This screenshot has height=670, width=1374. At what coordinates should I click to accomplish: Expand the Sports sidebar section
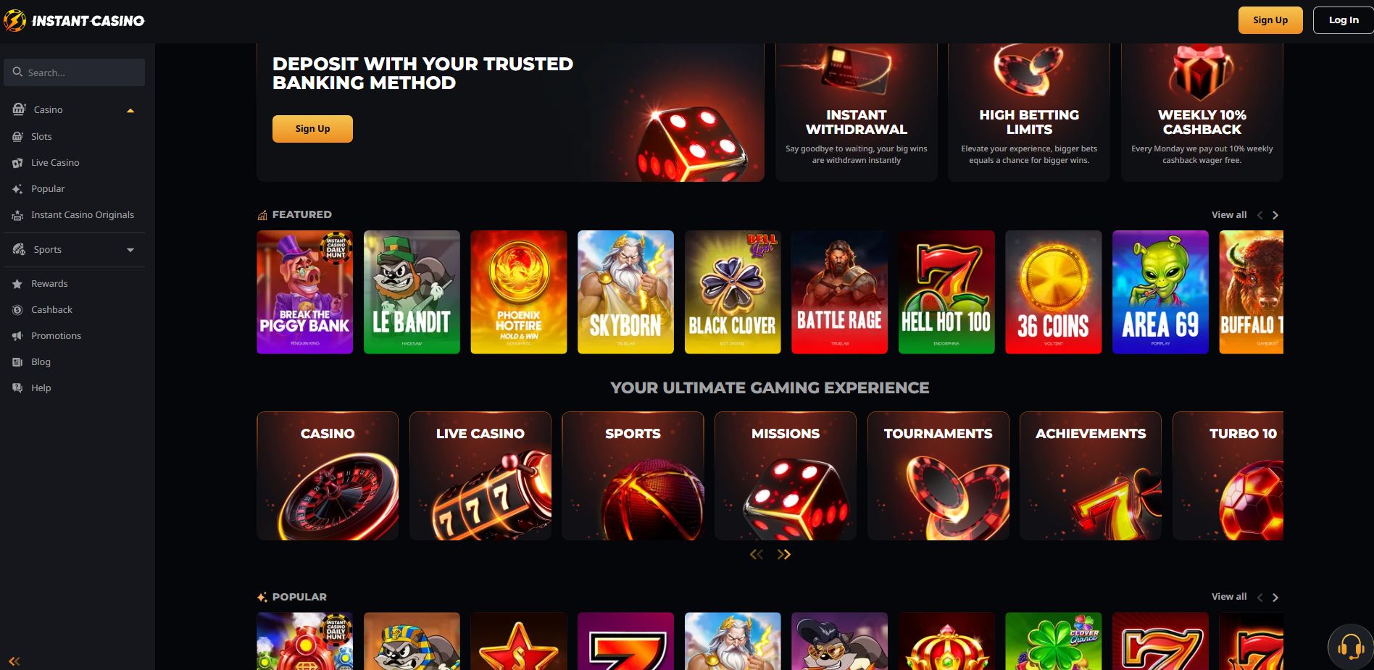point(130,250)
